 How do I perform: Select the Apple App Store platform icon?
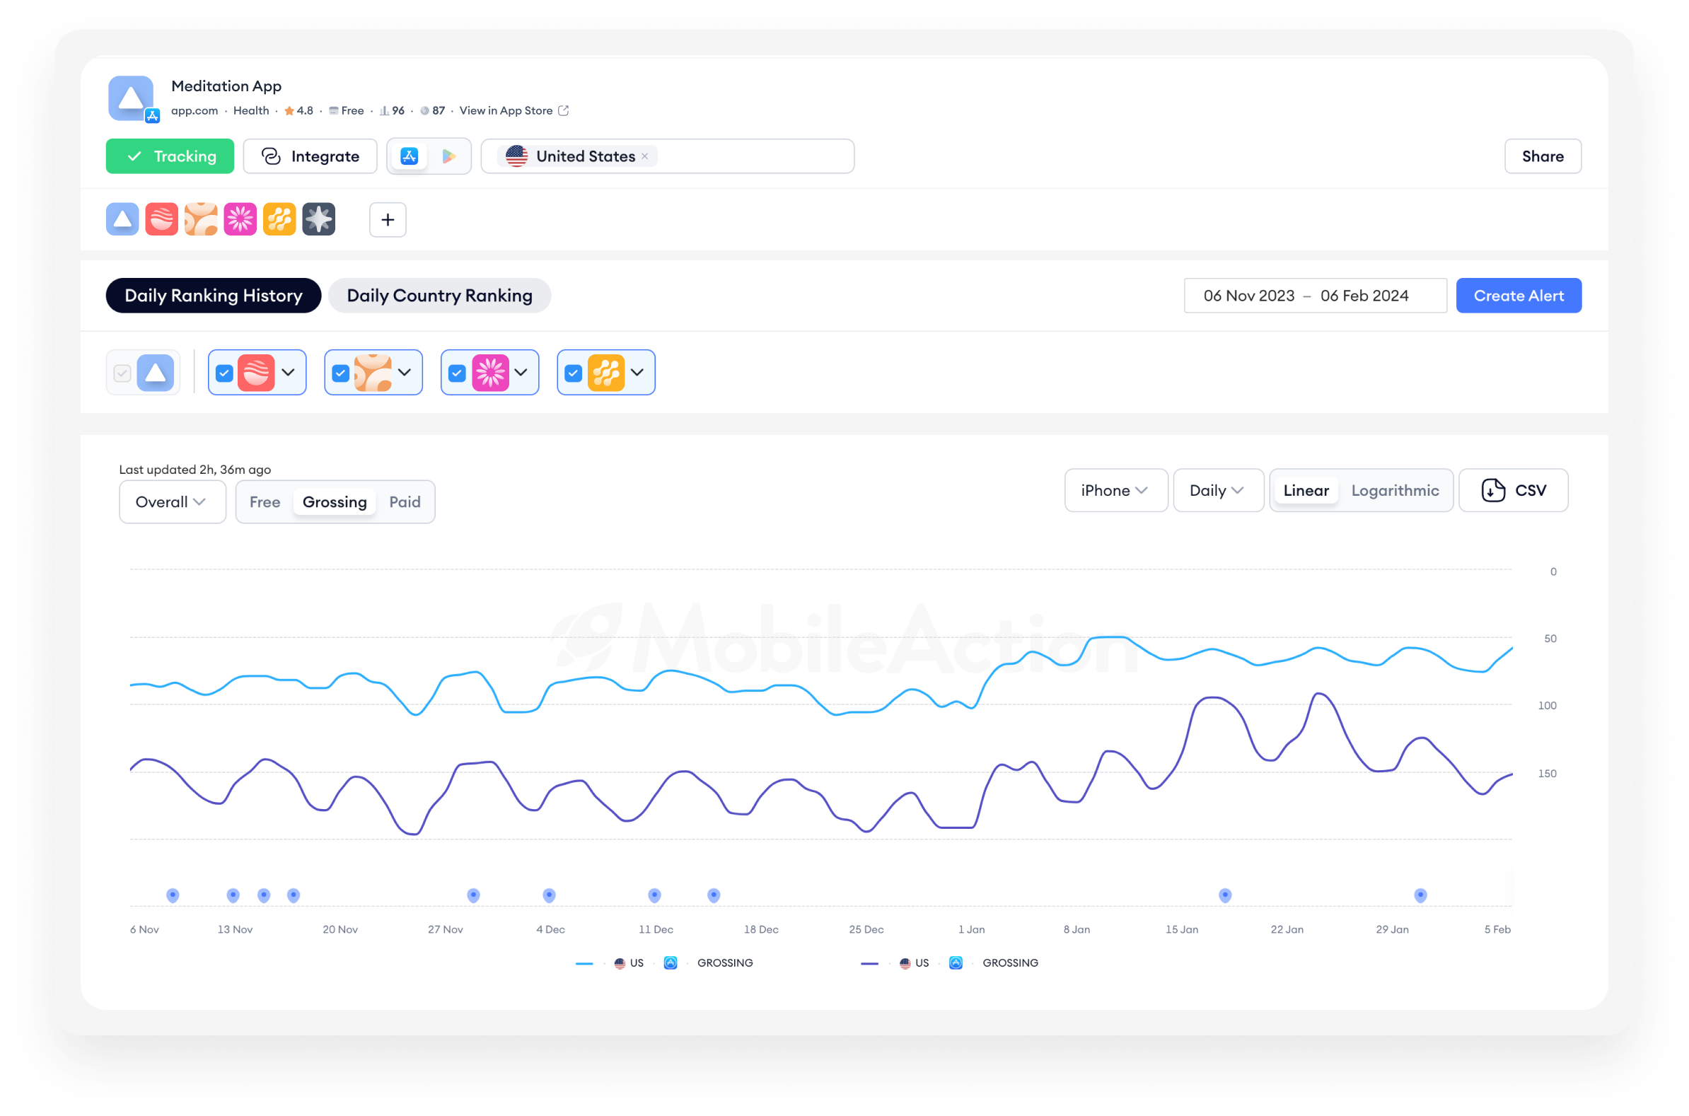click(x=410, y=156)
